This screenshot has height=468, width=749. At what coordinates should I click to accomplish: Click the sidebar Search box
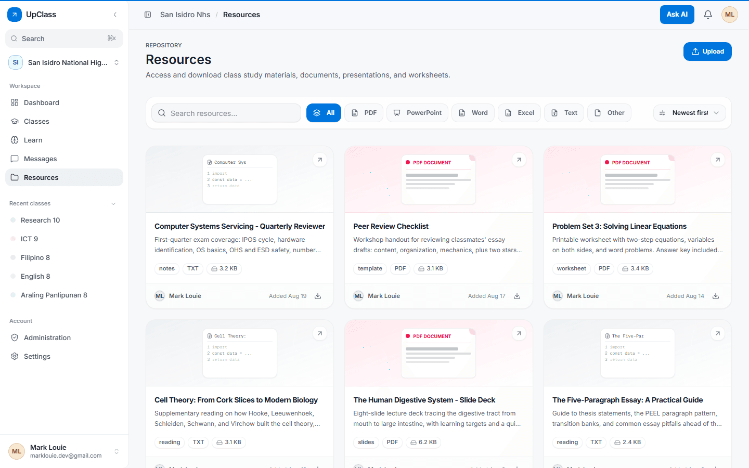click(x=64, y=38)
